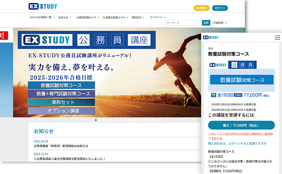
Task: Click the お知らせ section heading
Action: tap(44, 131)
